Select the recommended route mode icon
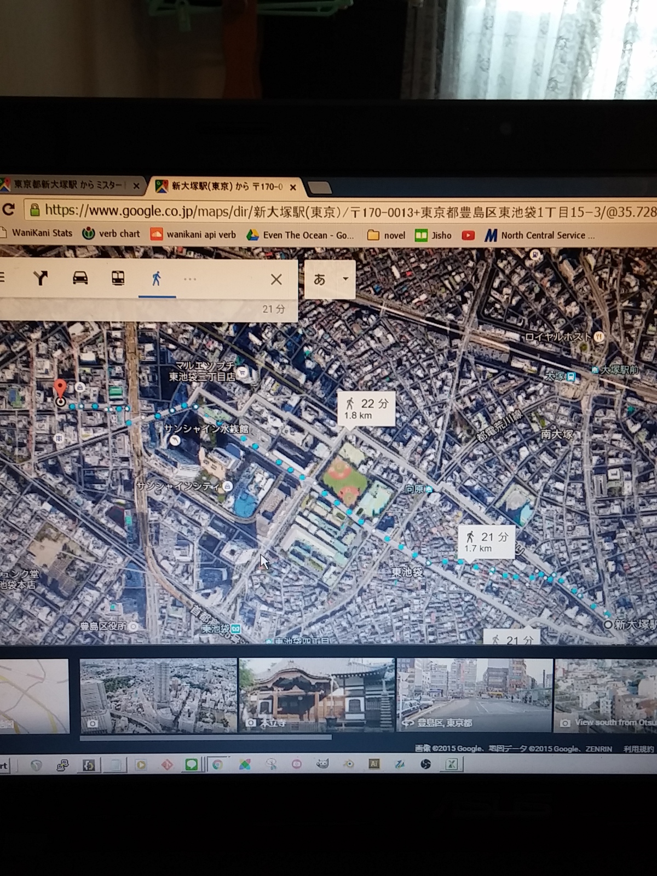 (x=40, y=278)
